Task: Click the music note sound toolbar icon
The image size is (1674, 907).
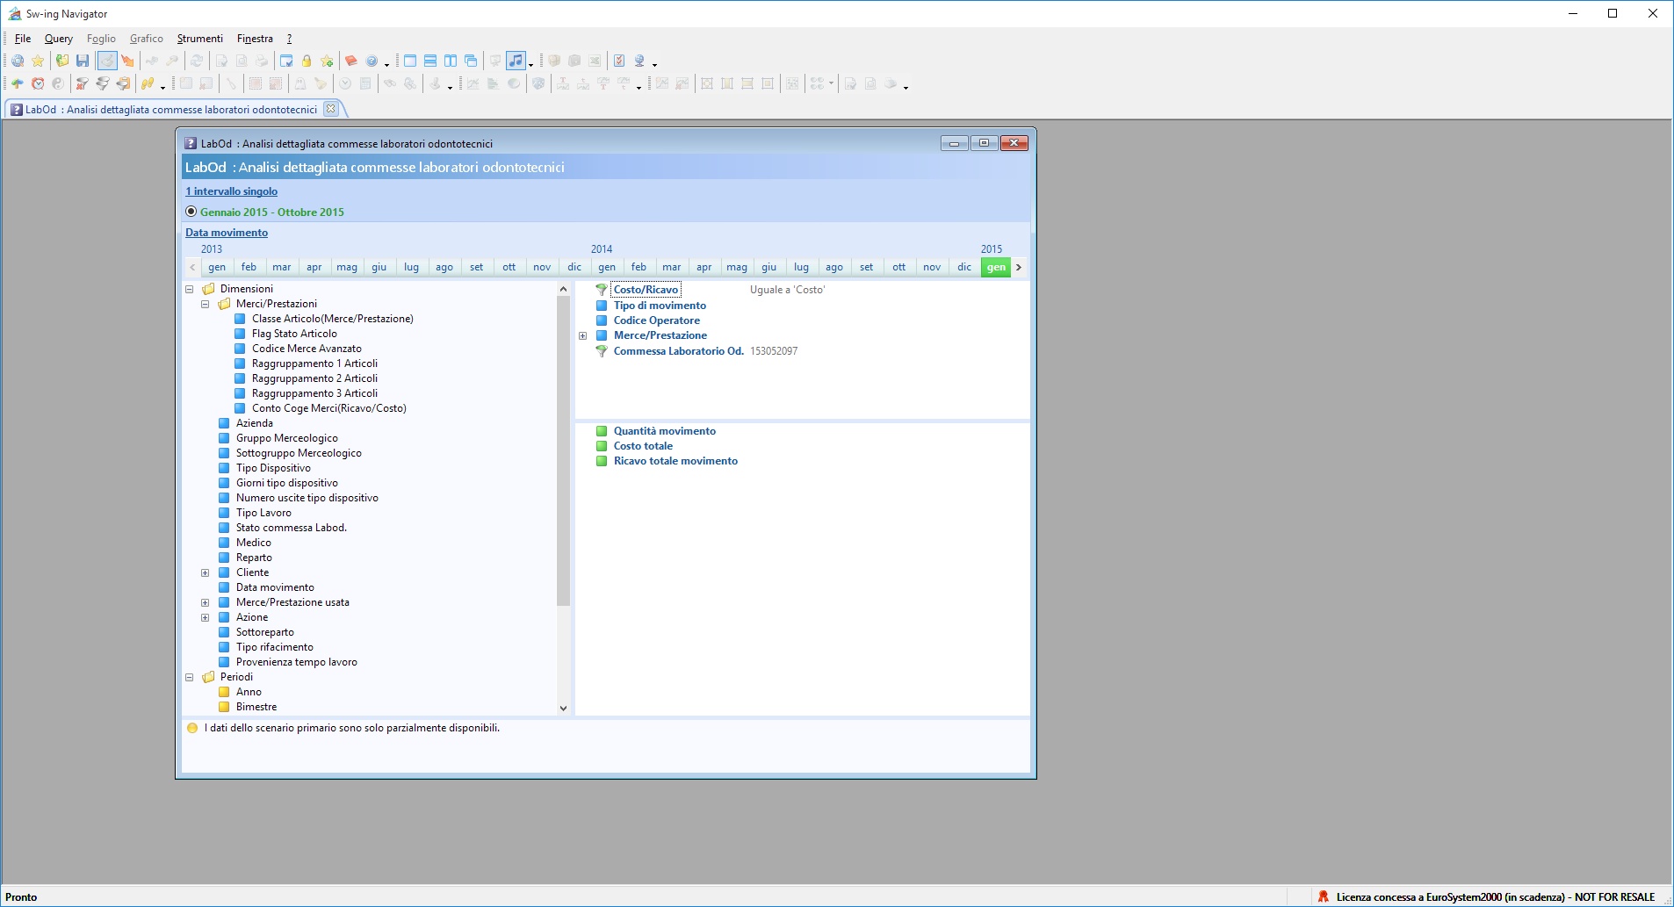Action: coord(516,61)
